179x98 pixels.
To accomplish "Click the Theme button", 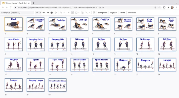I will point(122,13).
